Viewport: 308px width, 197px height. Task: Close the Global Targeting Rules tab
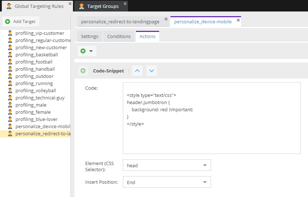point(70,4)
